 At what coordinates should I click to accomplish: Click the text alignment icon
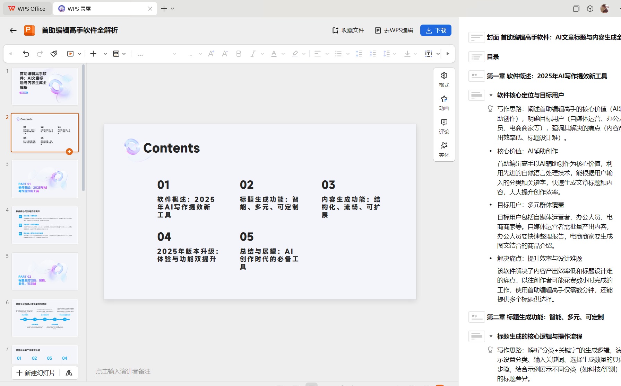pos(318,54)
